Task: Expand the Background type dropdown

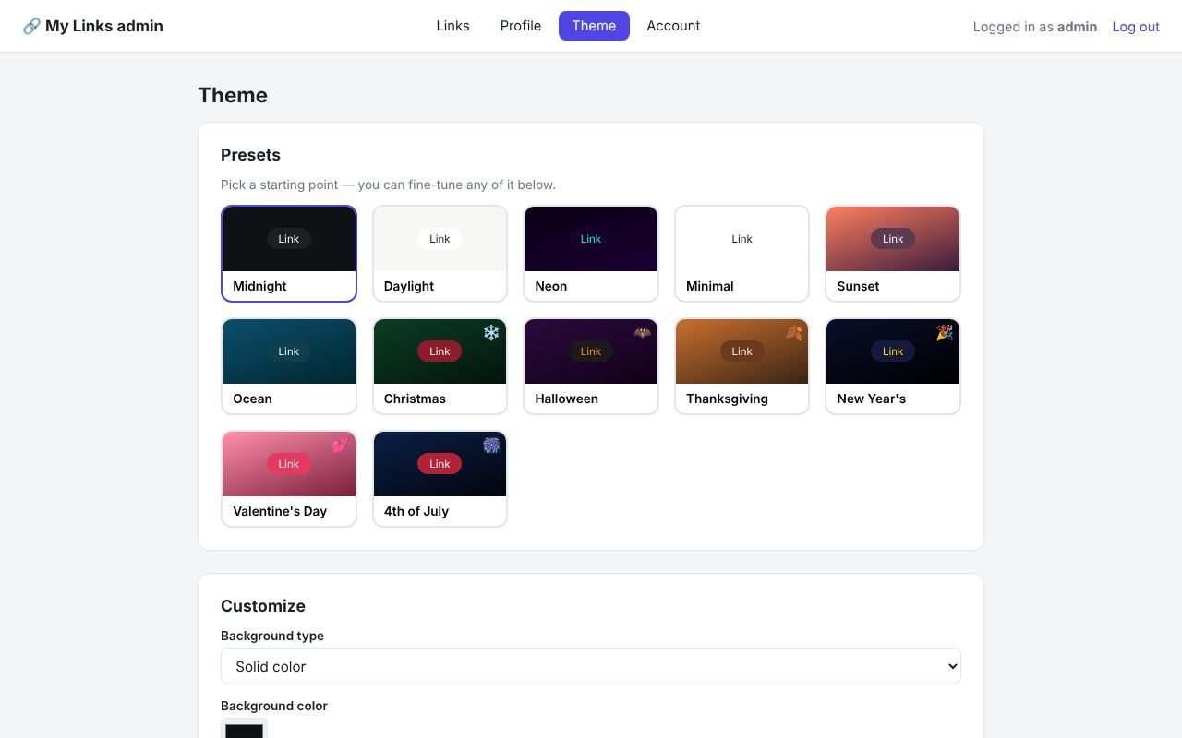Action: [591, 666]
